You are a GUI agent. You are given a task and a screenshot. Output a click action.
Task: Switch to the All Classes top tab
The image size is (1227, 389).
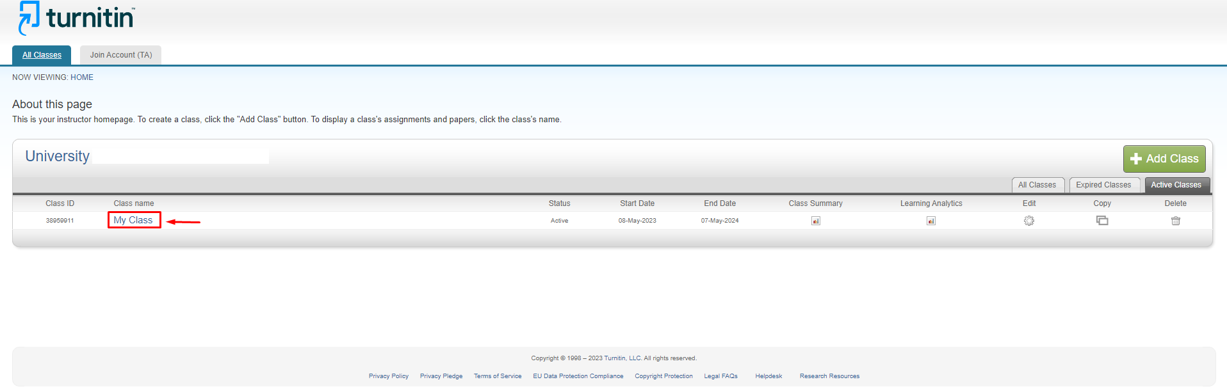pos(42,55)
